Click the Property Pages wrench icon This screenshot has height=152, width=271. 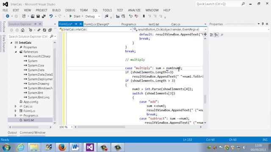[222, 35]
